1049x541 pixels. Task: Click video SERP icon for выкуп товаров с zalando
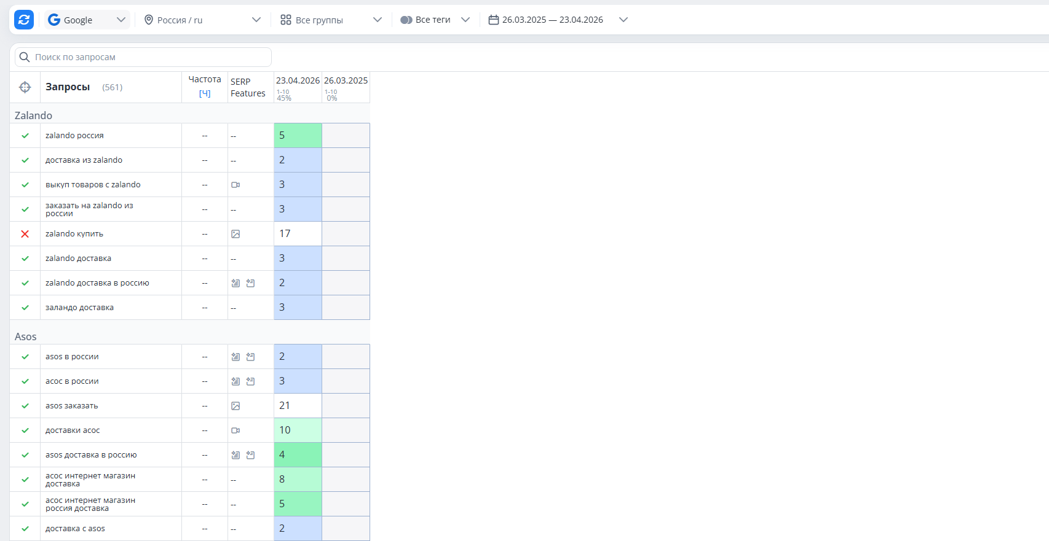pyautogui.click(x=236, y=185)
